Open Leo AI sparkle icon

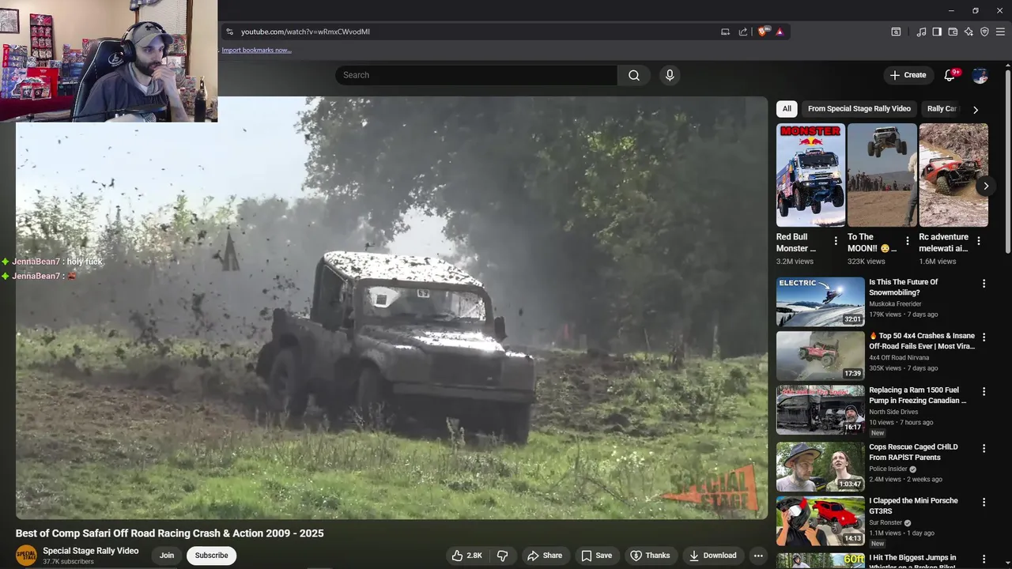pyautogui.click(x=969, y=32)
